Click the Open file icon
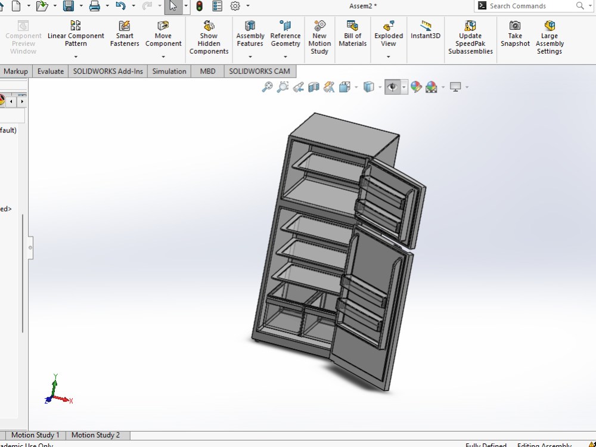The height and width of the screenshot is (447, 596). tap(42, 6)
